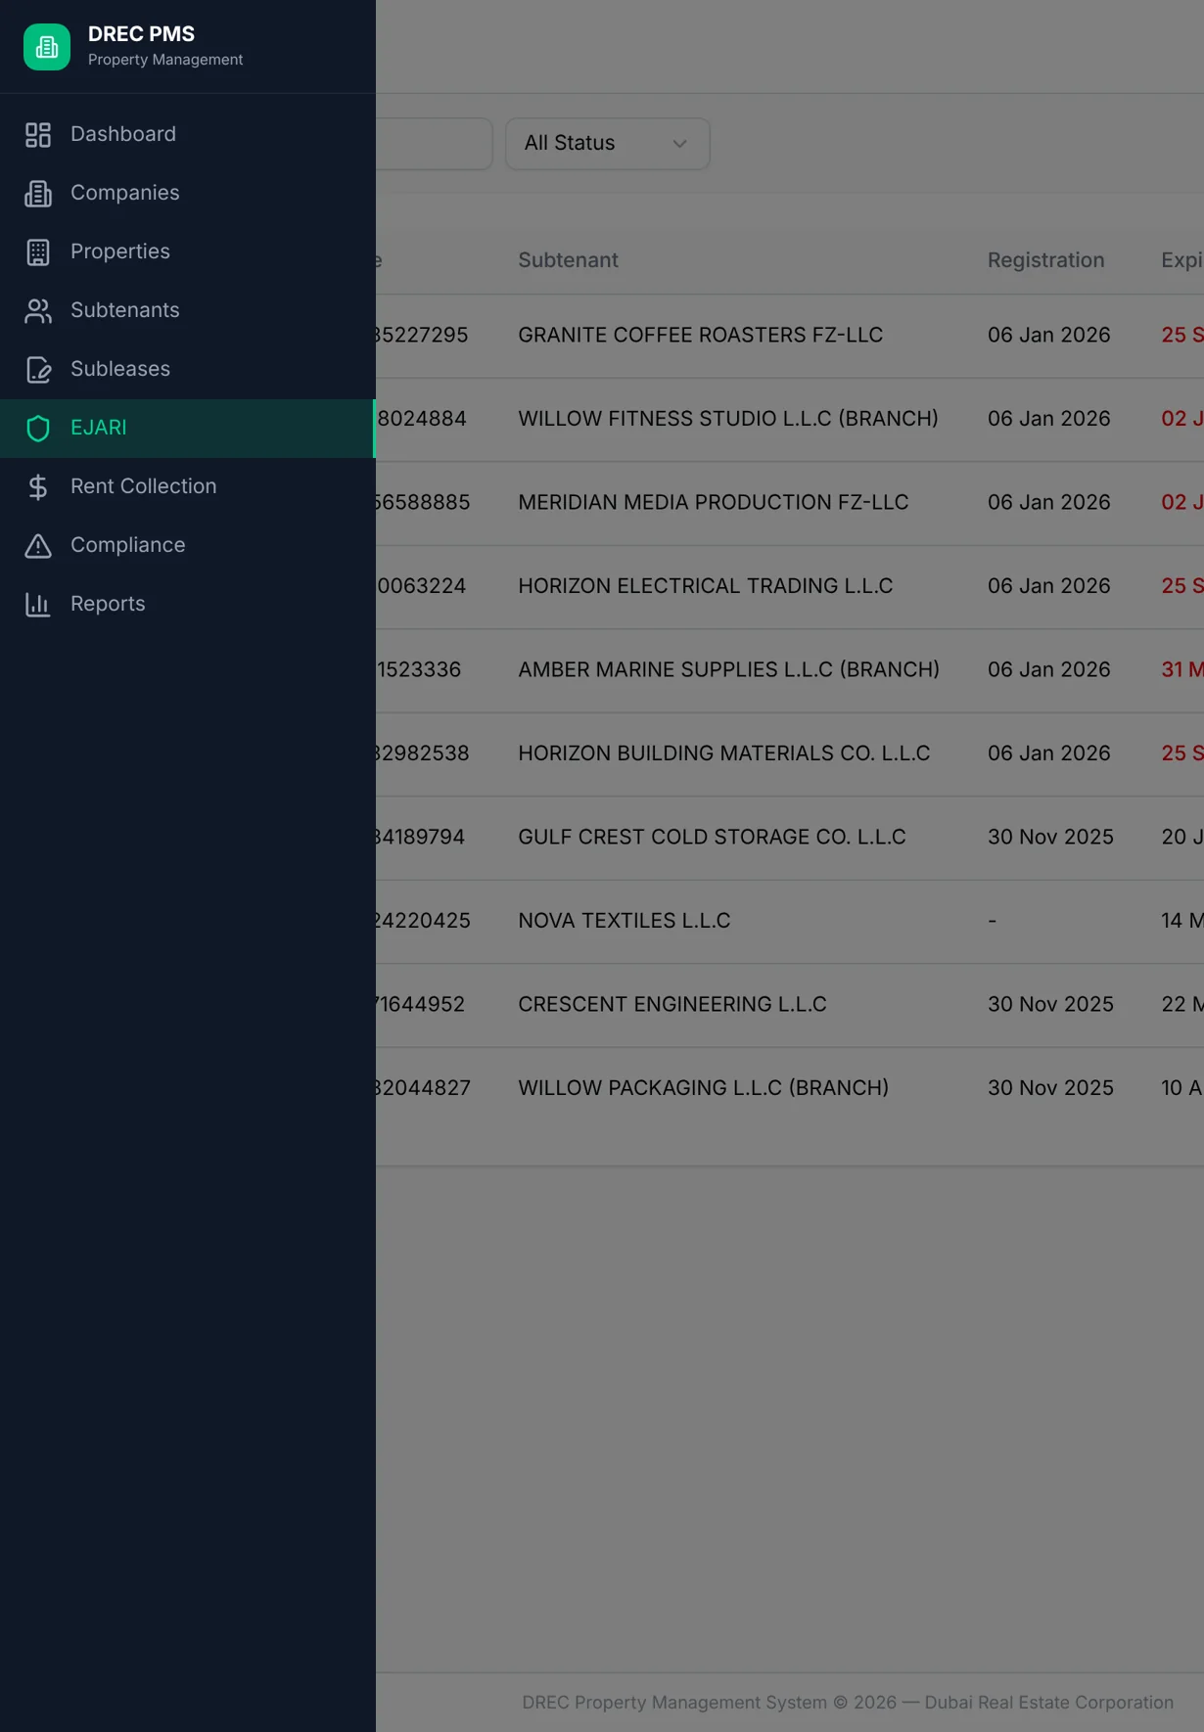Viewport: 1204px width, 1732px height.
Task: Click the Properties building icon
Action: pos(38,252)
